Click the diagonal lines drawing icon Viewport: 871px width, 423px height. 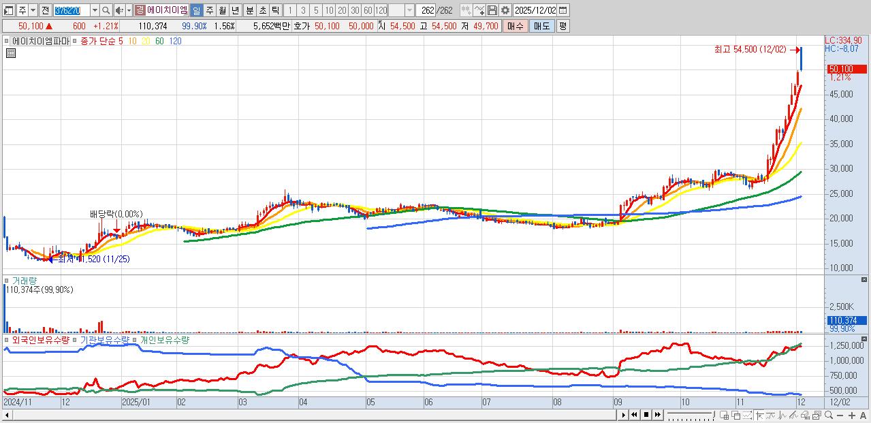[x=794, y=415]
